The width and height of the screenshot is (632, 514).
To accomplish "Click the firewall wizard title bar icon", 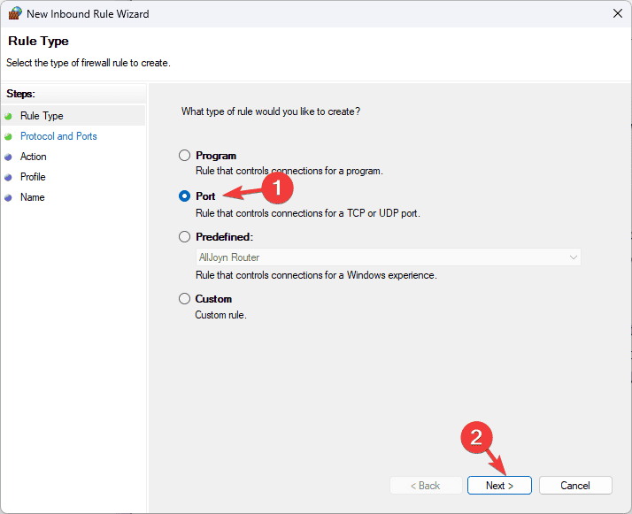I will pos(13,13).
